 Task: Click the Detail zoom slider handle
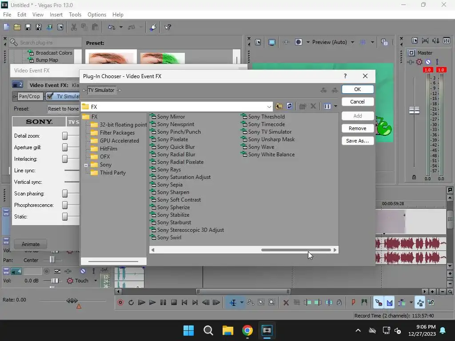tap(65, 136)
